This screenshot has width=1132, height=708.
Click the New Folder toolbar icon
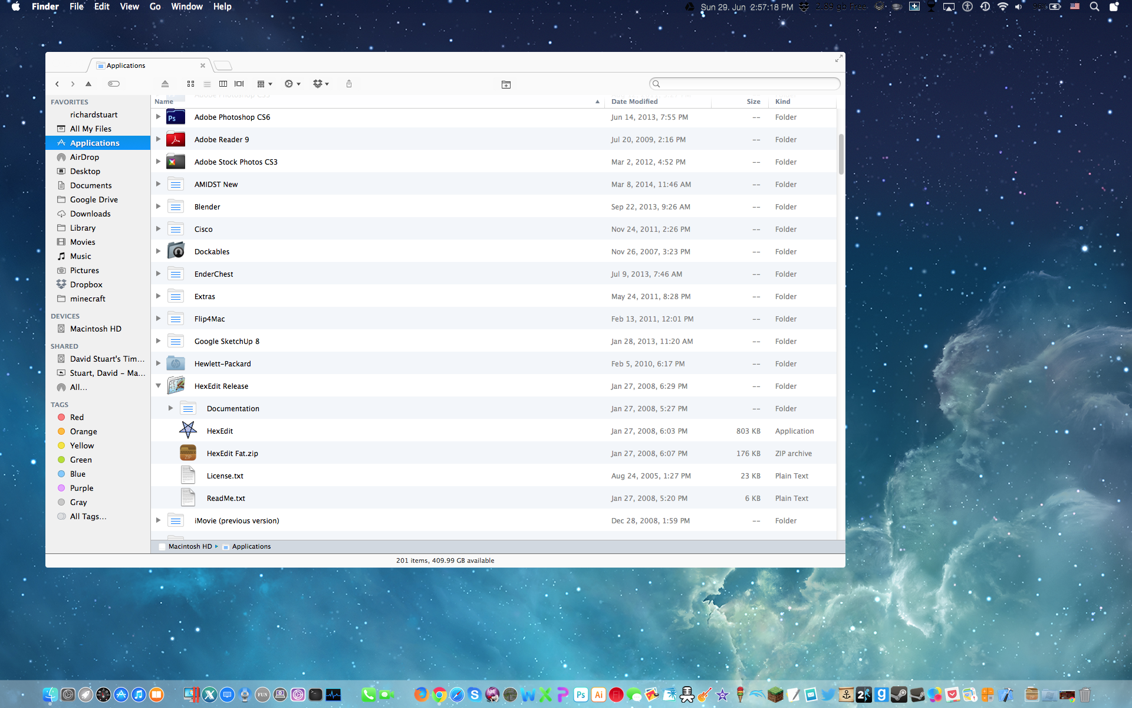point(506,84)
